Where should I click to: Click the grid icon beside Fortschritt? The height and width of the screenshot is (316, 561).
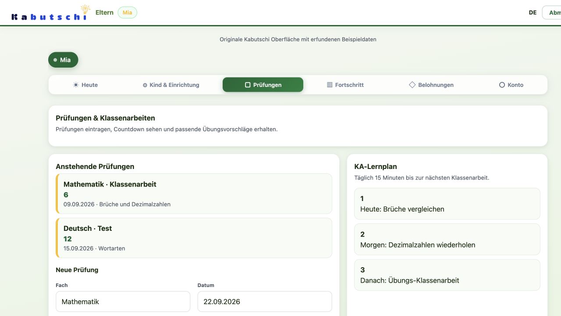coord(330,85)
